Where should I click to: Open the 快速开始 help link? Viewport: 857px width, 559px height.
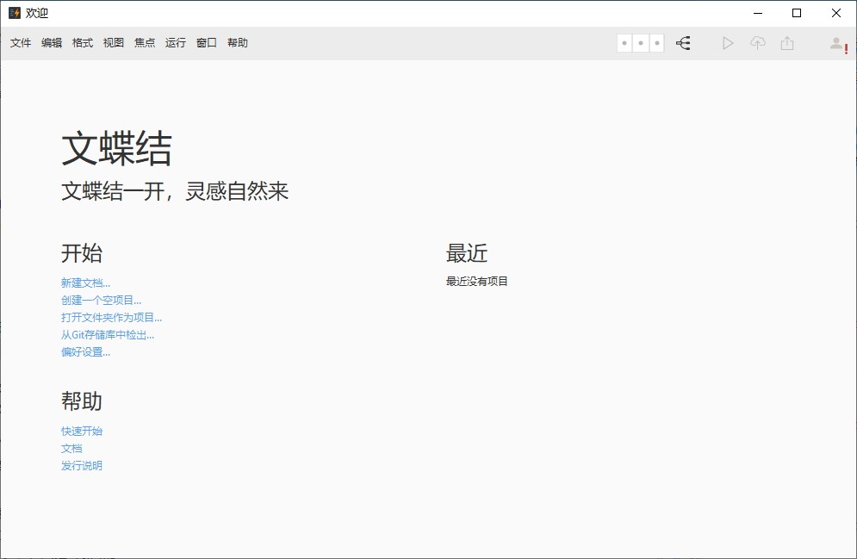[82, 431]
